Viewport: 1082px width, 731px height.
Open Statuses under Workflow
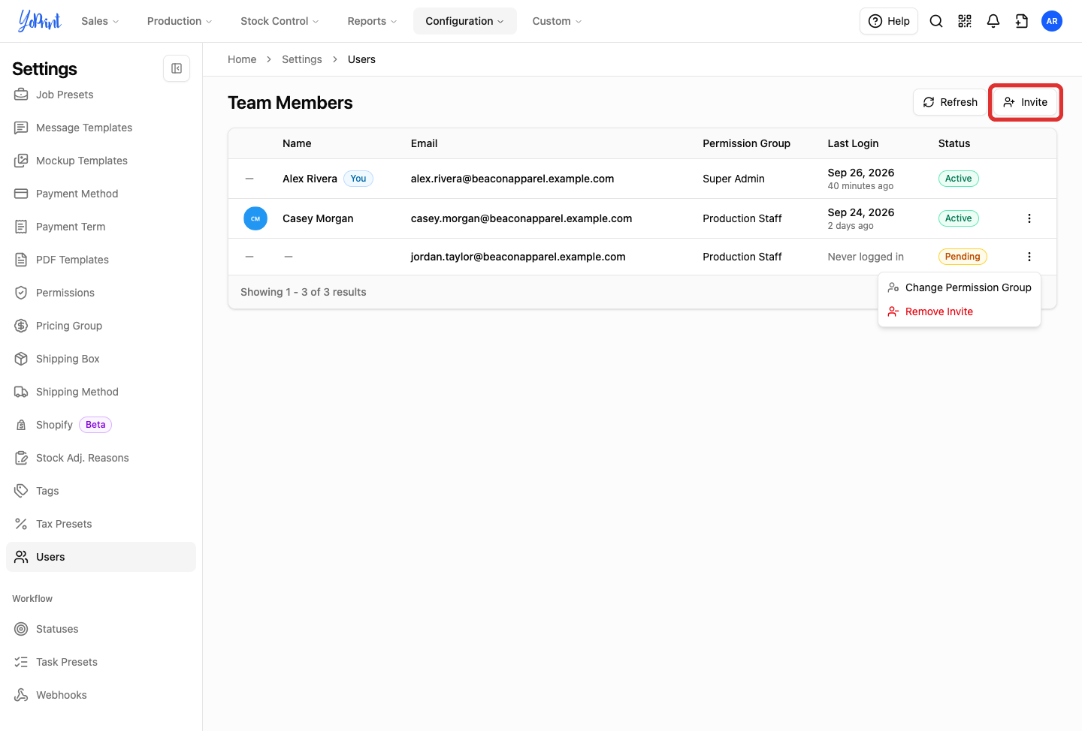pyautogui.click(x=101, y=629)
